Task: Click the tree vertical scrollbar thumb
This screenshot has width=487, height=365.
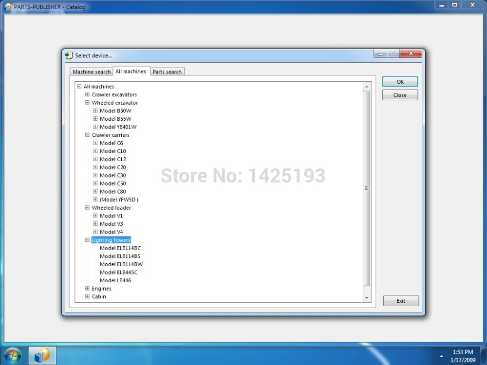Action: tap(367, 188)
